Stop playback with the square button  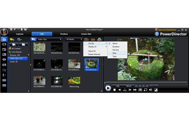click(x=114, y=90)
